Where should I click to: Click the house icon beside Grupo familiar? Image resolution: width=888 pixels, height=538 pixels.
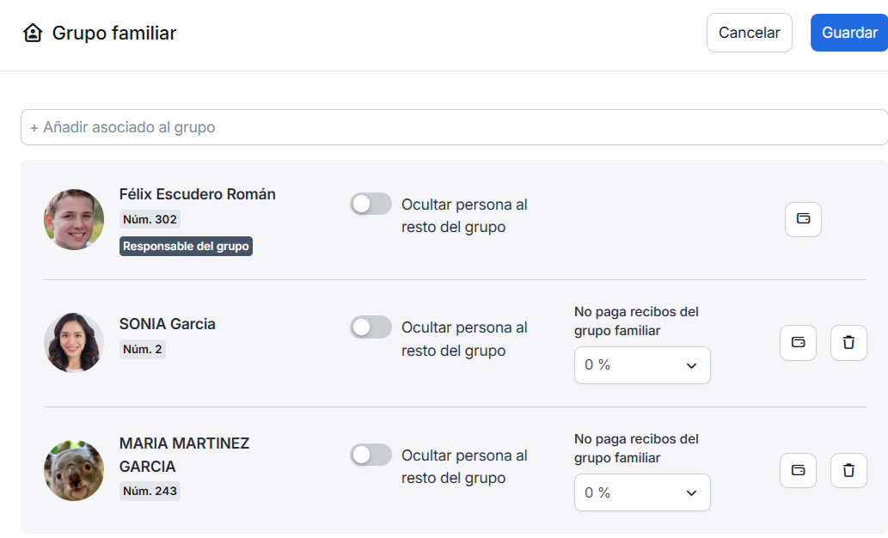point(33,34)
